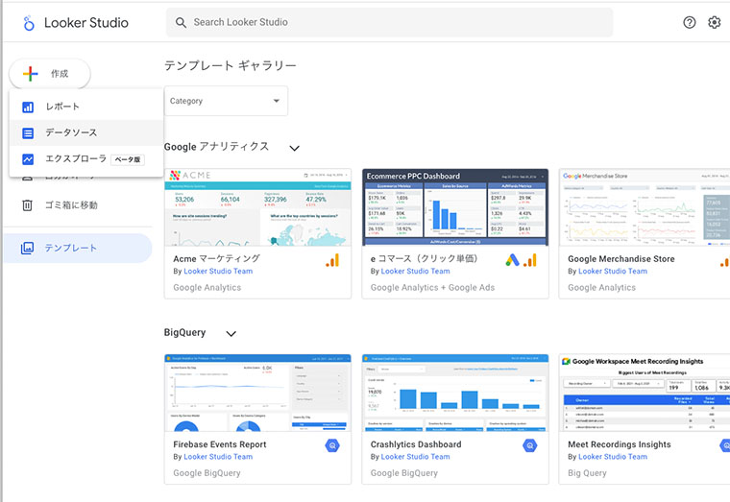This screenshot has height=502, width=730.
Task: Select レポート from the create menu
Action: pyautogui.click(x=86, y=107)
